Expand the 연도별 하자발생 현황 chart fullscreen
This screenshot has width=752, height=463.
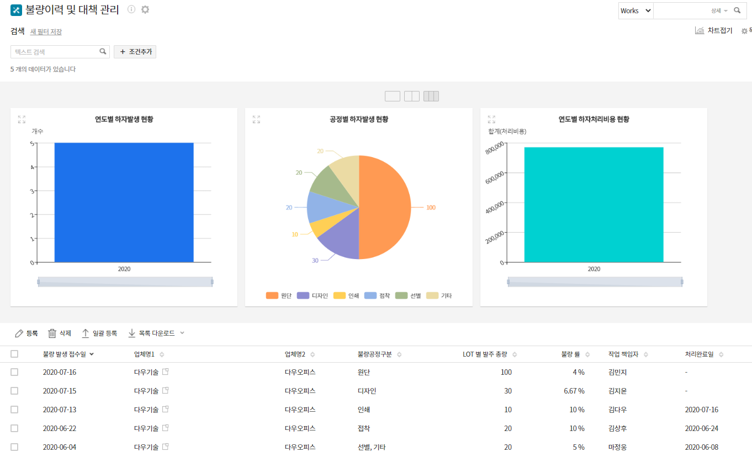[x=22, y=120]
